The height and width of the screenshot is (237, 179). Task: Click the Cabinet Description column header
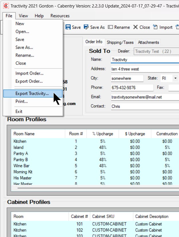(x=156, y=217)
